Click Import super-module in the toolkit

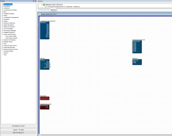(12, 38)
